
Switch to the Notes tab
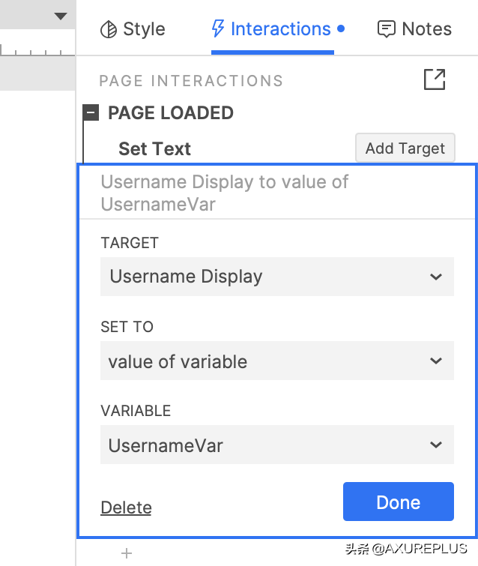click(426, 29)
